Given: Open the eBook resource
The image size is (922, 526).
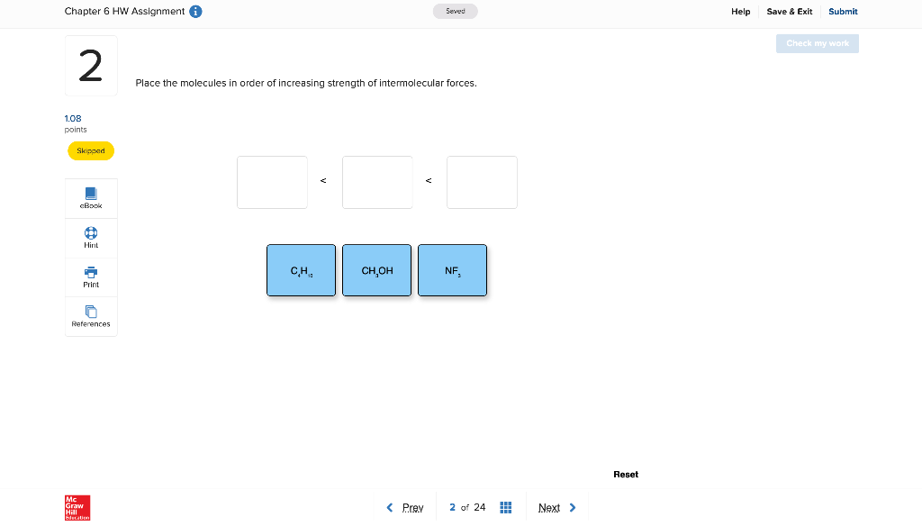Looking at the screenshot, I should click(x=90, y=198).
